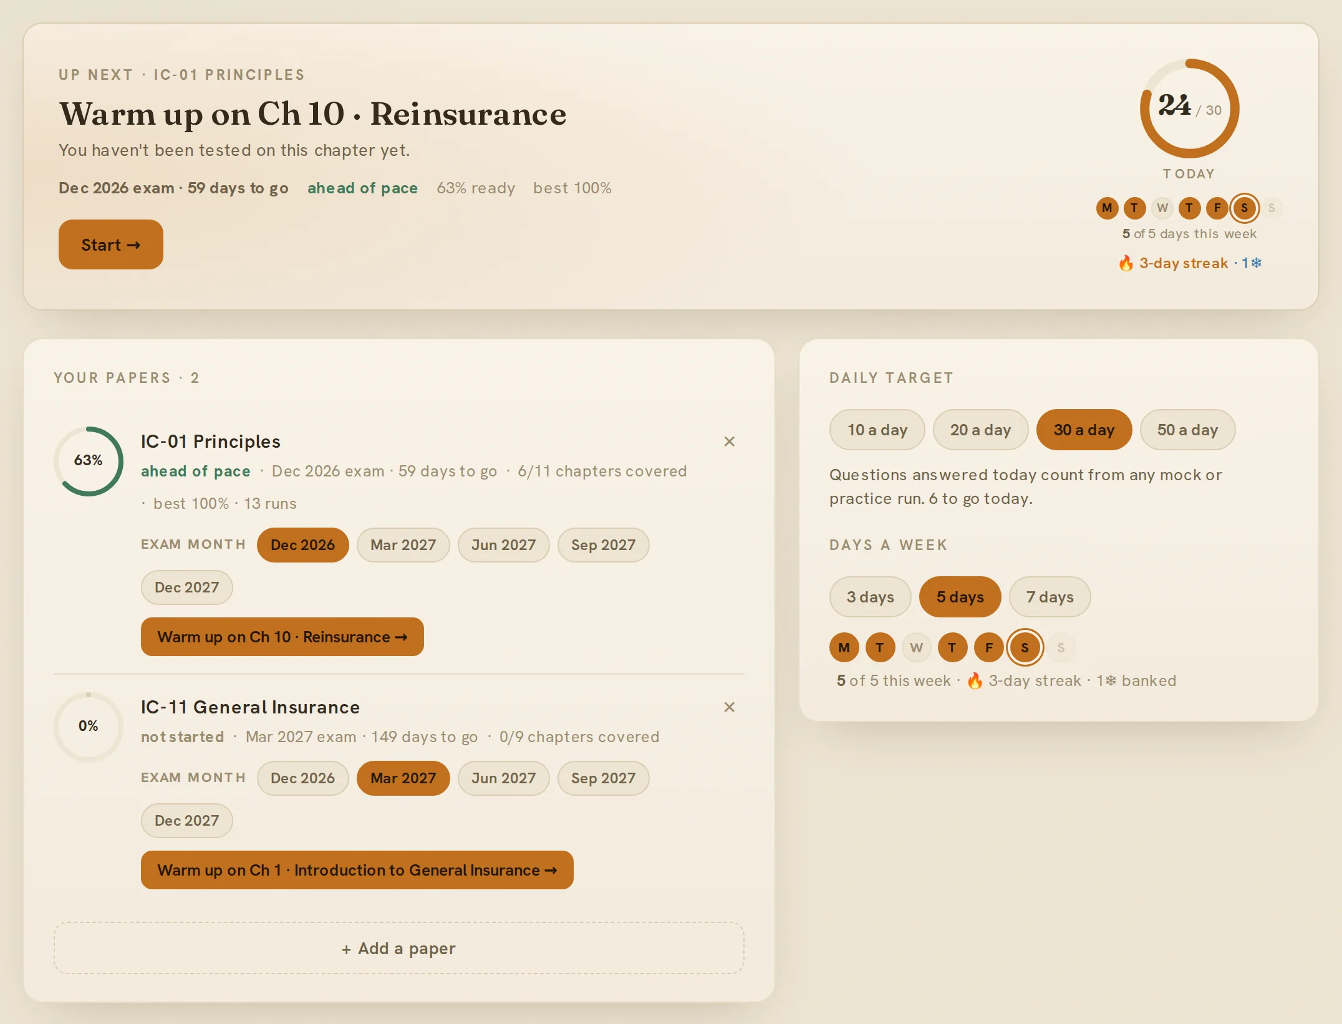The height and width of the screenshot is (1024, 1342).
Task: Set IC-01 exam month to Dec 2026
Action: coord(303,545)
